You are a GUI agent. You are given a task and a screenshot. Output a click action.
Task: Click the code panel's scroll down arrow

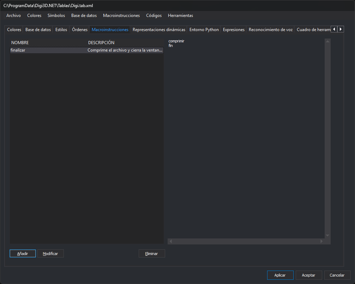click(x=327, y=236)
